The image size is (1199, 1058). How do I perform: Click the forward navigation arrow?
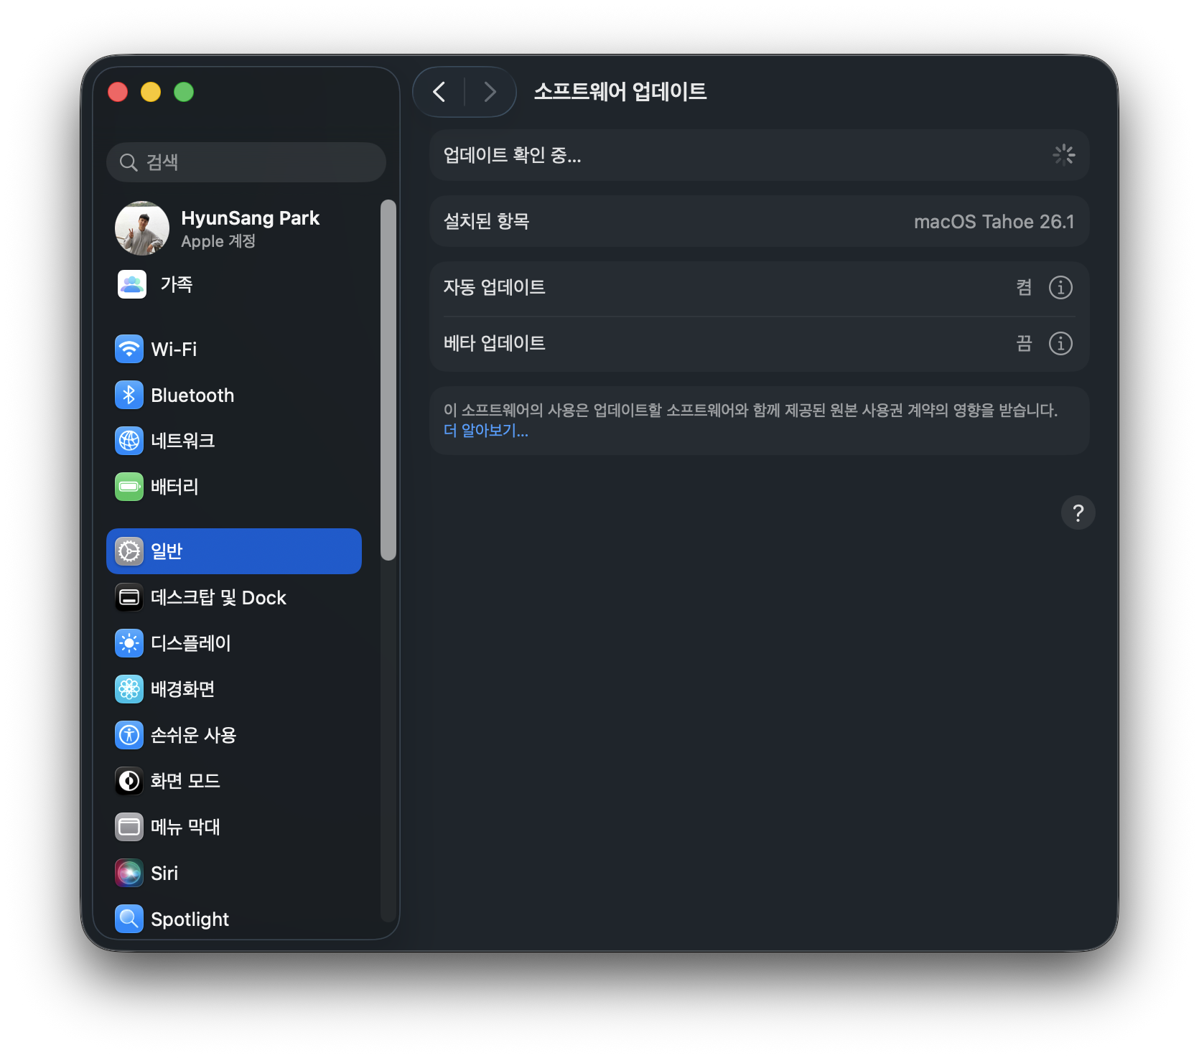point(490,92)
